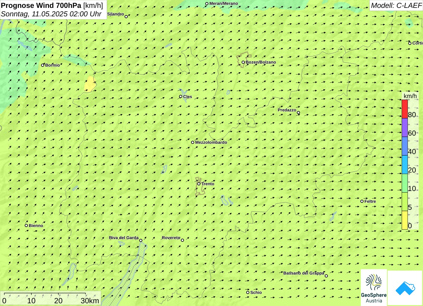Image resolution: width=423 pixels, height=306 pixels.
Task: Click the light blue 20 km/h legend color
Action: (x=405, y=164)
